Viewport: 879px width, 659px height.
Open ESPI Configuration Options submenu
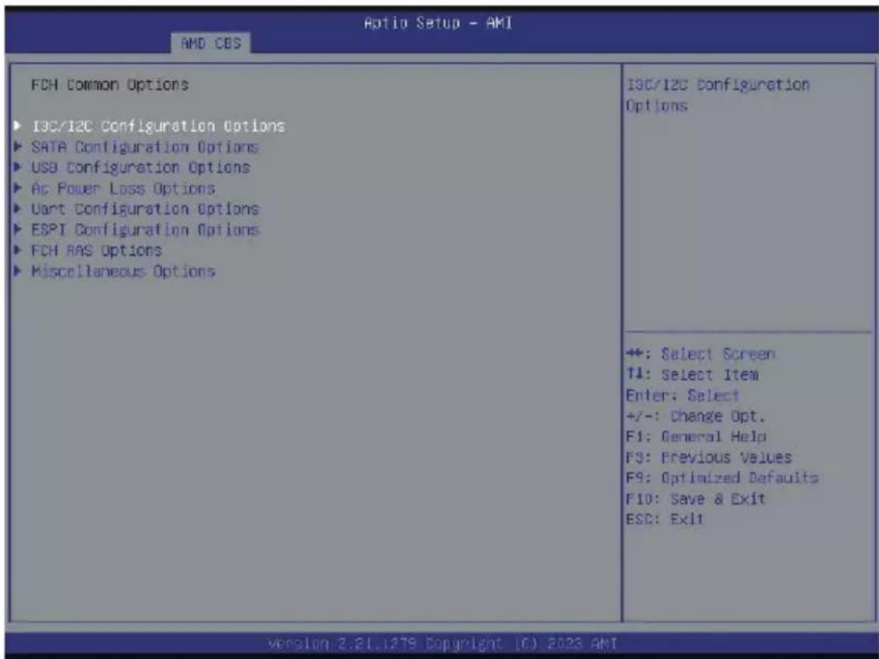[145, 230]
